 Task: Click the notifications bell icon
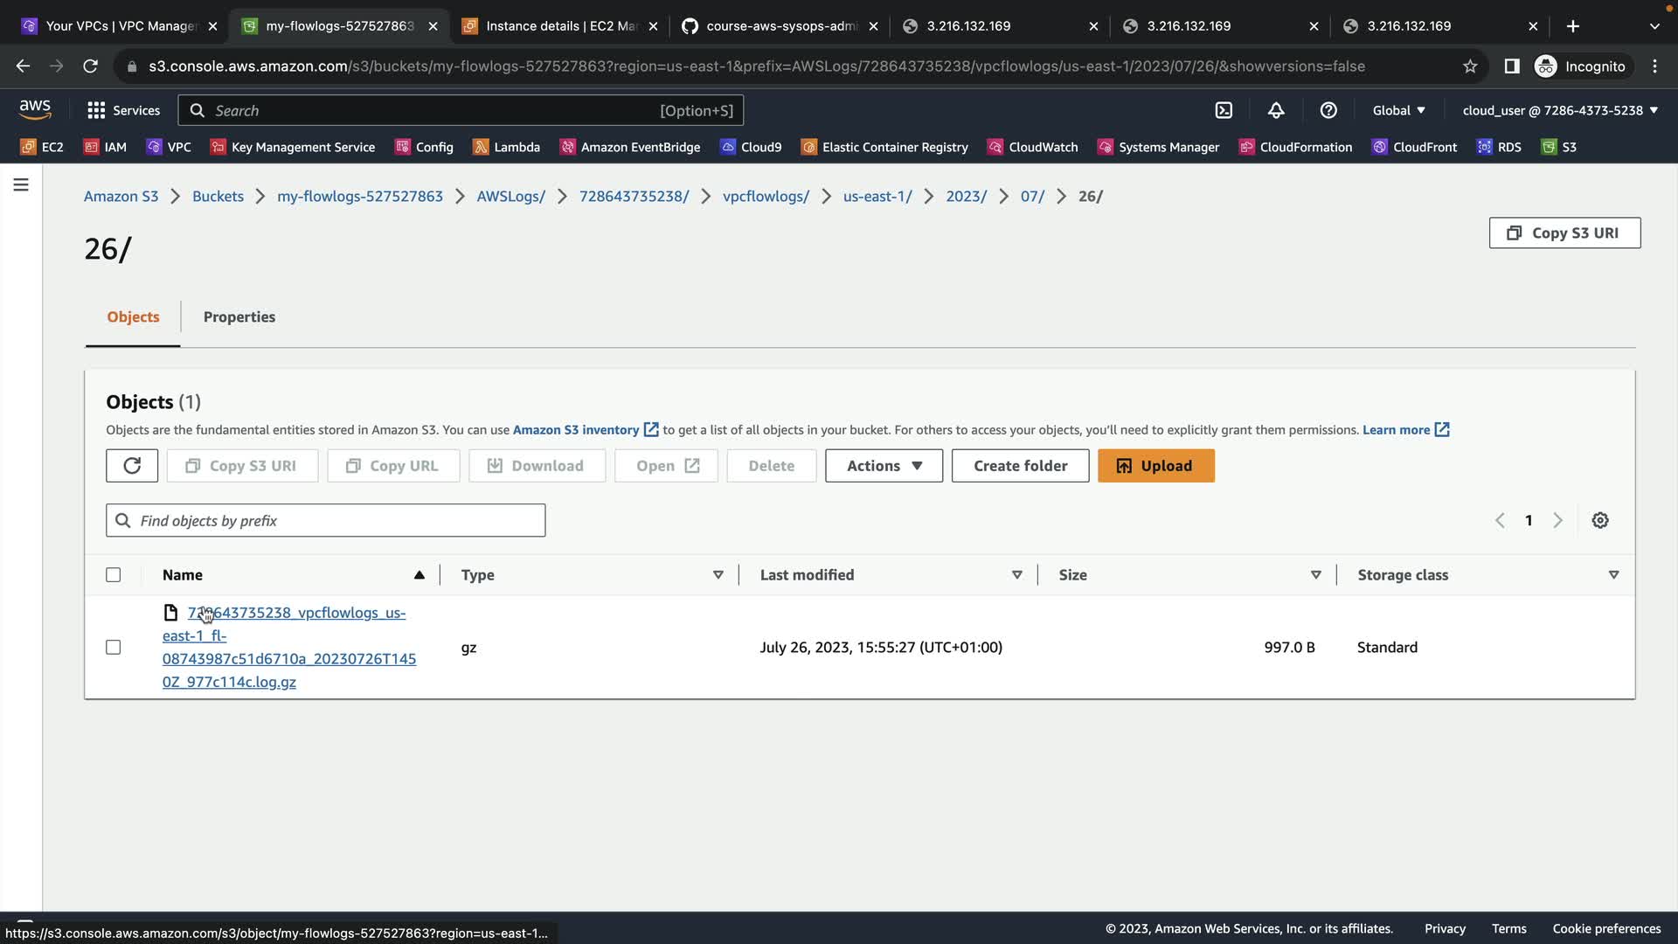pos(1276,110)
